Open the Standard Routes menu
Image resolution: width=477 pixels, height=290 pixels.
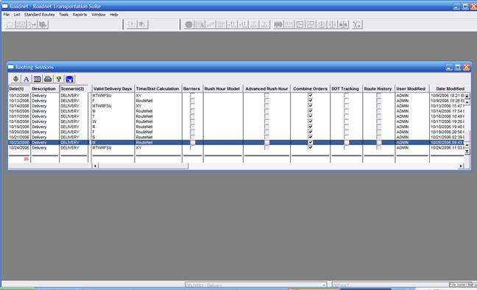point(39,15)
